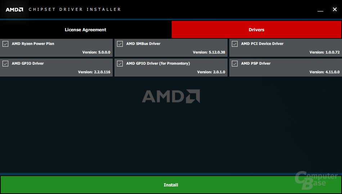342x194 pixels.
Task: Click the AMD logo in title bar
Action: click(x=14, y=10)
